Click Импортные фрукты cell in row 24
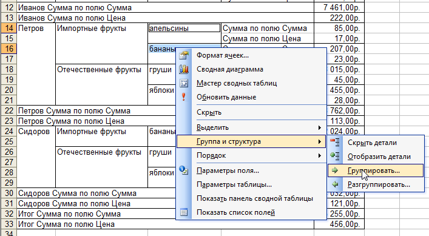 click(101, 131)
